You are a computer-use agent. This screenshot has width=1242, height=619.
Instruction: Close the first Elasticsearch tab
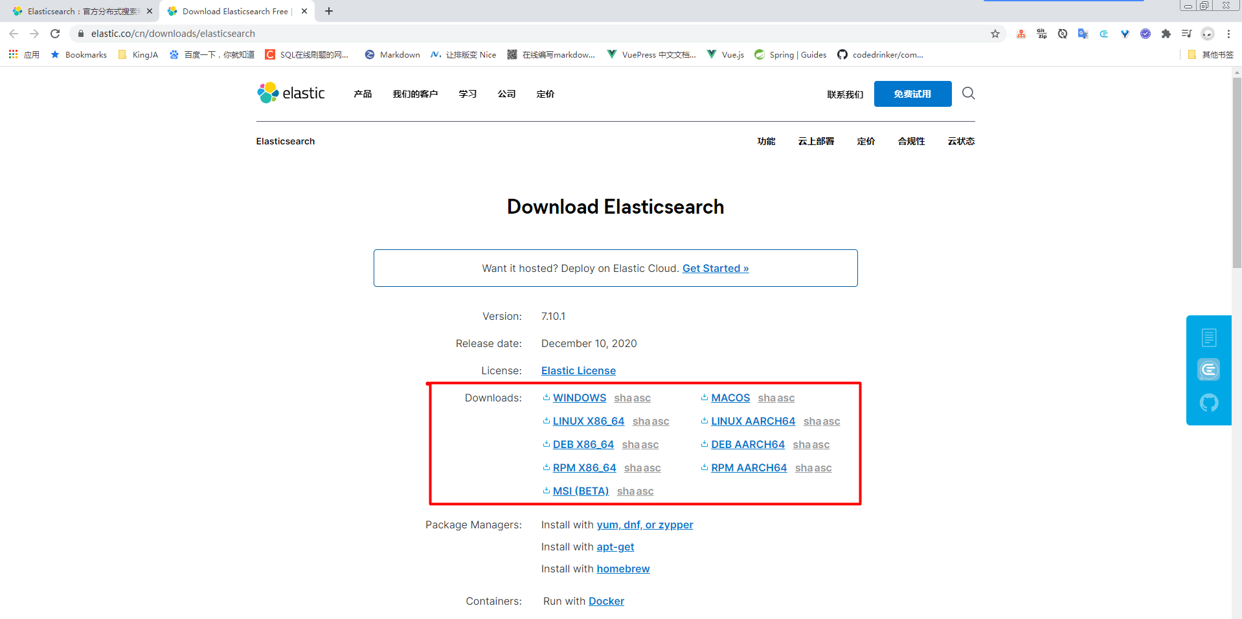(150, 11)
